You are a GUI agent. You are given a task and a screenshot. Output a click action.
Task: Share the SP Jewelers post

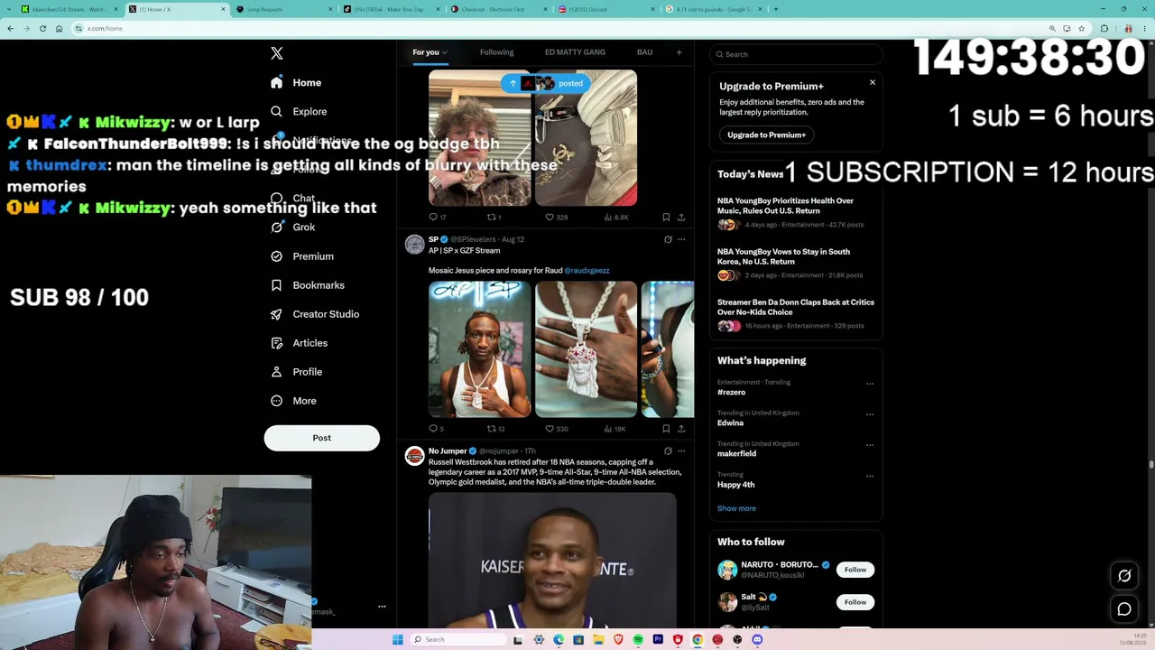pyautogui.click(x=681, y=429)
